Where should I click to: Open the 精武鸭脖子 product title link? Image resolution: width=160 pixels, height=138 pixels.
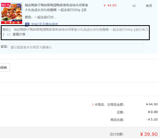pos(56,8)
